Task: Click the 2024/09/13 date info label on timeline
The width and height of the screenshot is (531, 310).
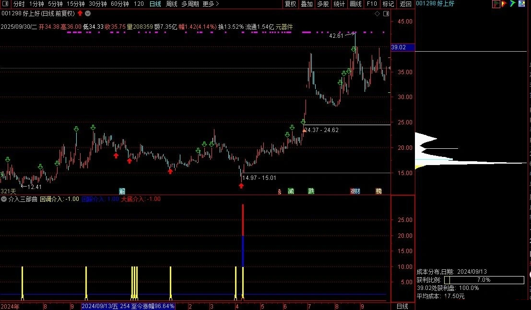Action: tap(129, 306)
